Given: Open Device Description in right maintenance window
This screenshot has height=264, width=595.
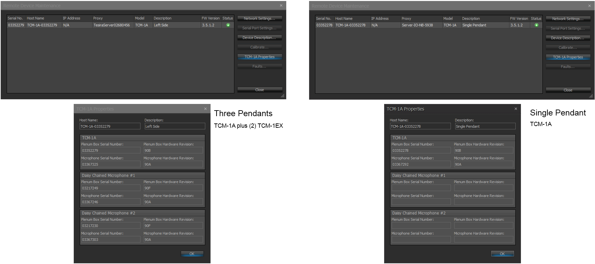Looking at the screenshot, I should tap(568, 38).
